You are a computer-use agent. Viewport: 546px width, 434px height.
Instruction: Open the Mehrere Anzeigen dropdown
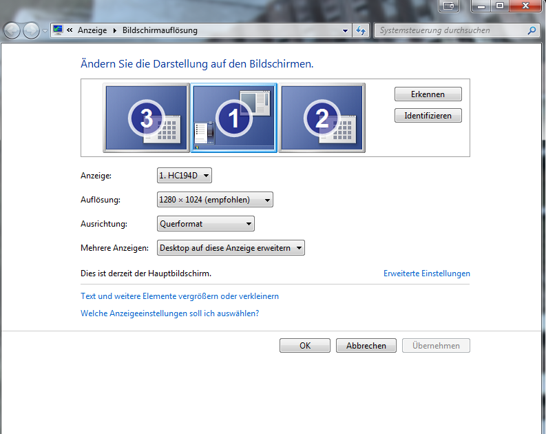[231, 247]
